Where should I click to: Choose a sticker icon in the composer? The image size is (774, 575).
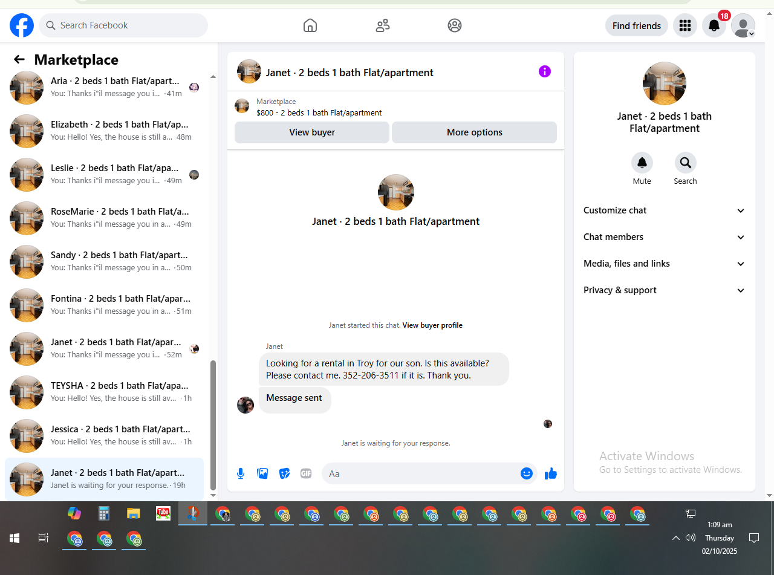(x=284, y=473)
